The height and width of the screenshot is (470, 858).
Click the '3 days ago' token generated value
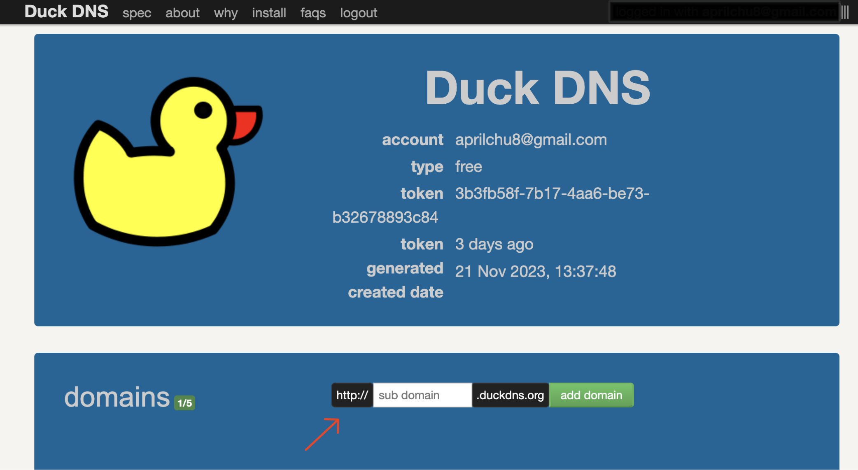click(x=494, y=244)
